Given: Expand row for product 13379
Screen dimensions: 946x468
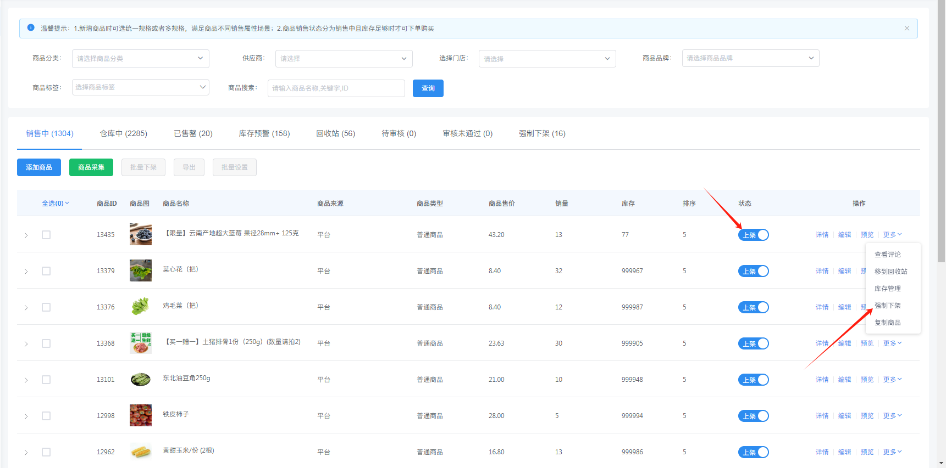Looking at the screenshot, I should point(26,272).
